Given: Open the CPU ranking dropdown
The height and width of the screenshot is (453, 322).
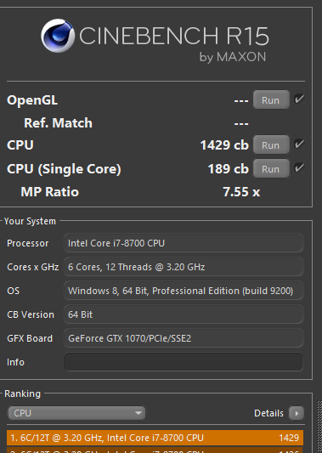Looking at the screenshot, I should pos(76,413).
